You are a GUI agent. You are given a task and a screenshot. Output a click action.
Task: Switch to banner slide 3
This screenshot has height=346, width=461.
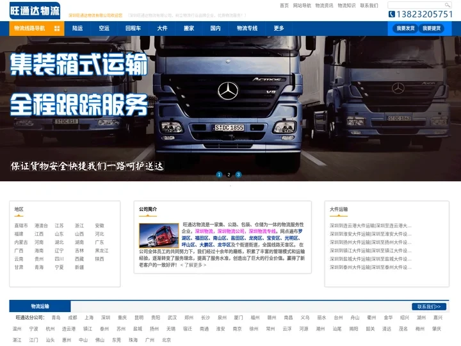pyautogui.click(x=238, y=174)
